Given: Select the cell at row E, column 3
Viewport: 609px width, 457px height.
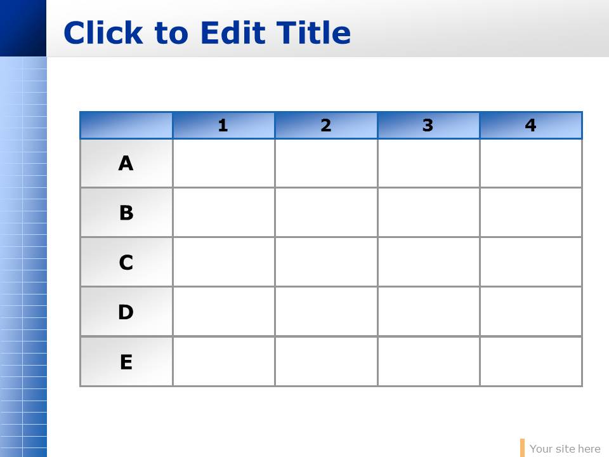Looking at the screenshot, I should (428, 361).
